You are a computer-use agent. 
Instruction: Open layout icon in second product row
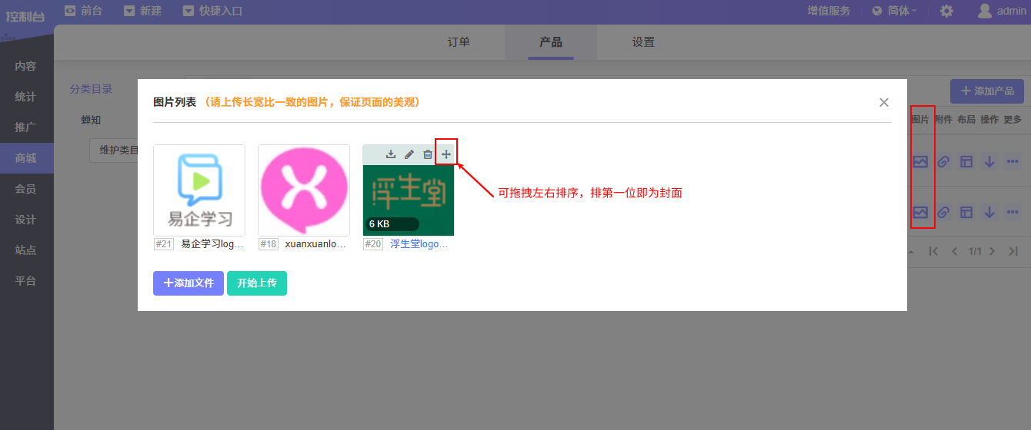coord(966,212)
